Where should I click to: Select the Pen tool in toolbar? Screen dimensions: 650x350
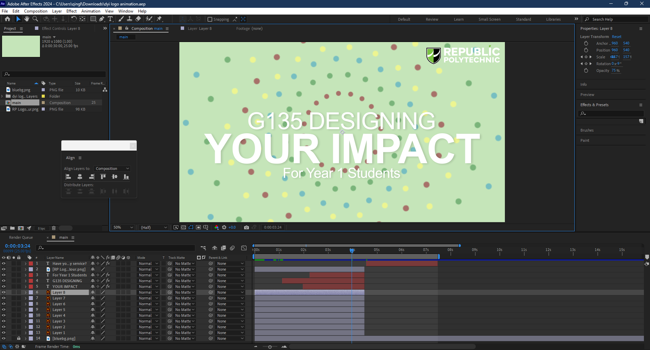pyautogui.click(x=102, y=19)
